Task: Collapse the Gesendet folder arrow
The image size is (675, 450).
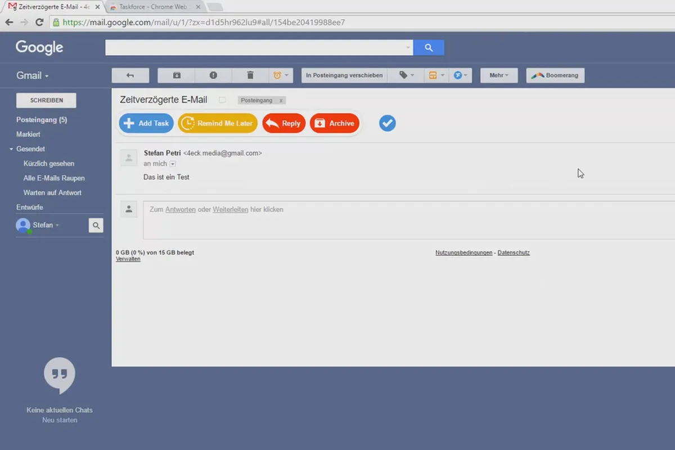Action: coord(11,149)
